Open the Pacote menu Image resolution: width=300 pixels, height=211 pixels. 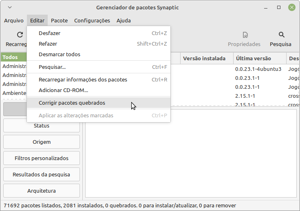60,20
